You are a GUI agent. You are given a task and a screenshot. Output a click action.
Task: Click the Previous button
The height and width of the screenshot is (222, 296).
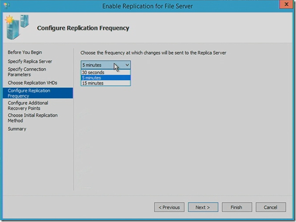pyautogui.click(x=169, y=207)
